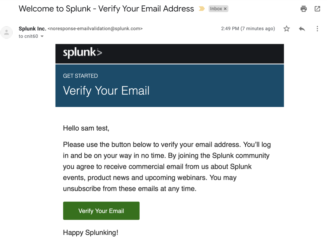Toggle the yellow importance marker
Screen dimensions: 328x247
201,9
